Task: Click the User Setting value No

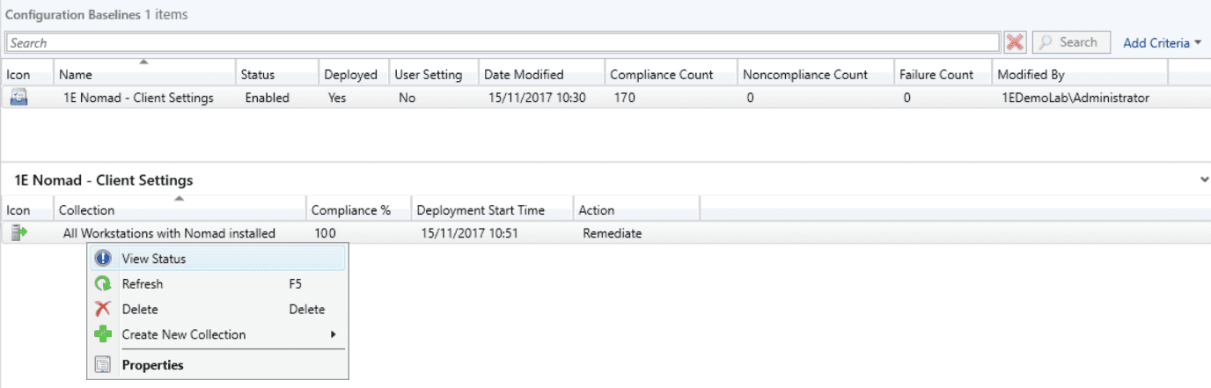Action: tap(407, 98)
